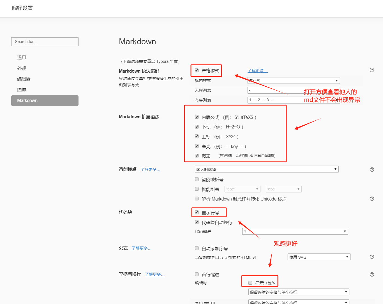Disable 显示行号 for code blocks
The image size is (383, 304).
tap(197, 212)
